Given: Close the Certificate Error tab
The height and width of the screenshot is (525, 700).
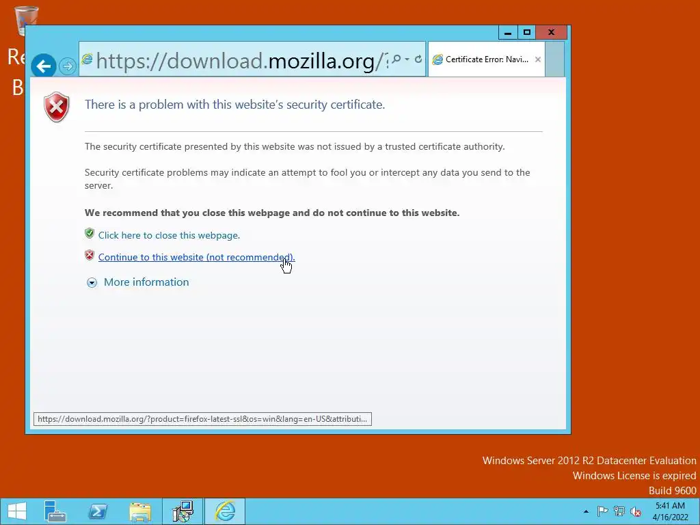Looking at the screenshot, I should (538, 59).
